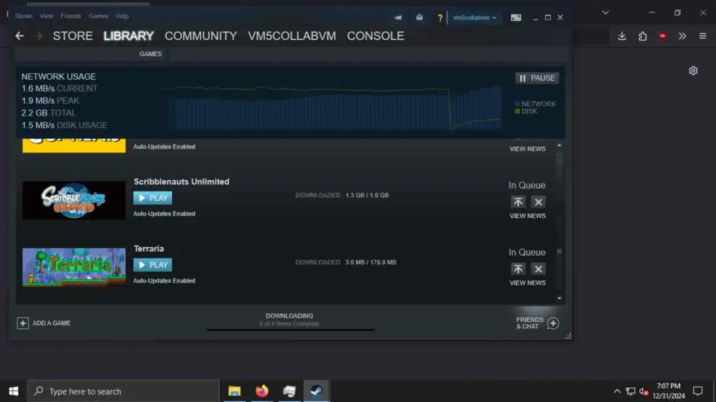Open FRIENDS & CHAT text button
The image size is (716, 402).
click(x=530, y=323)
